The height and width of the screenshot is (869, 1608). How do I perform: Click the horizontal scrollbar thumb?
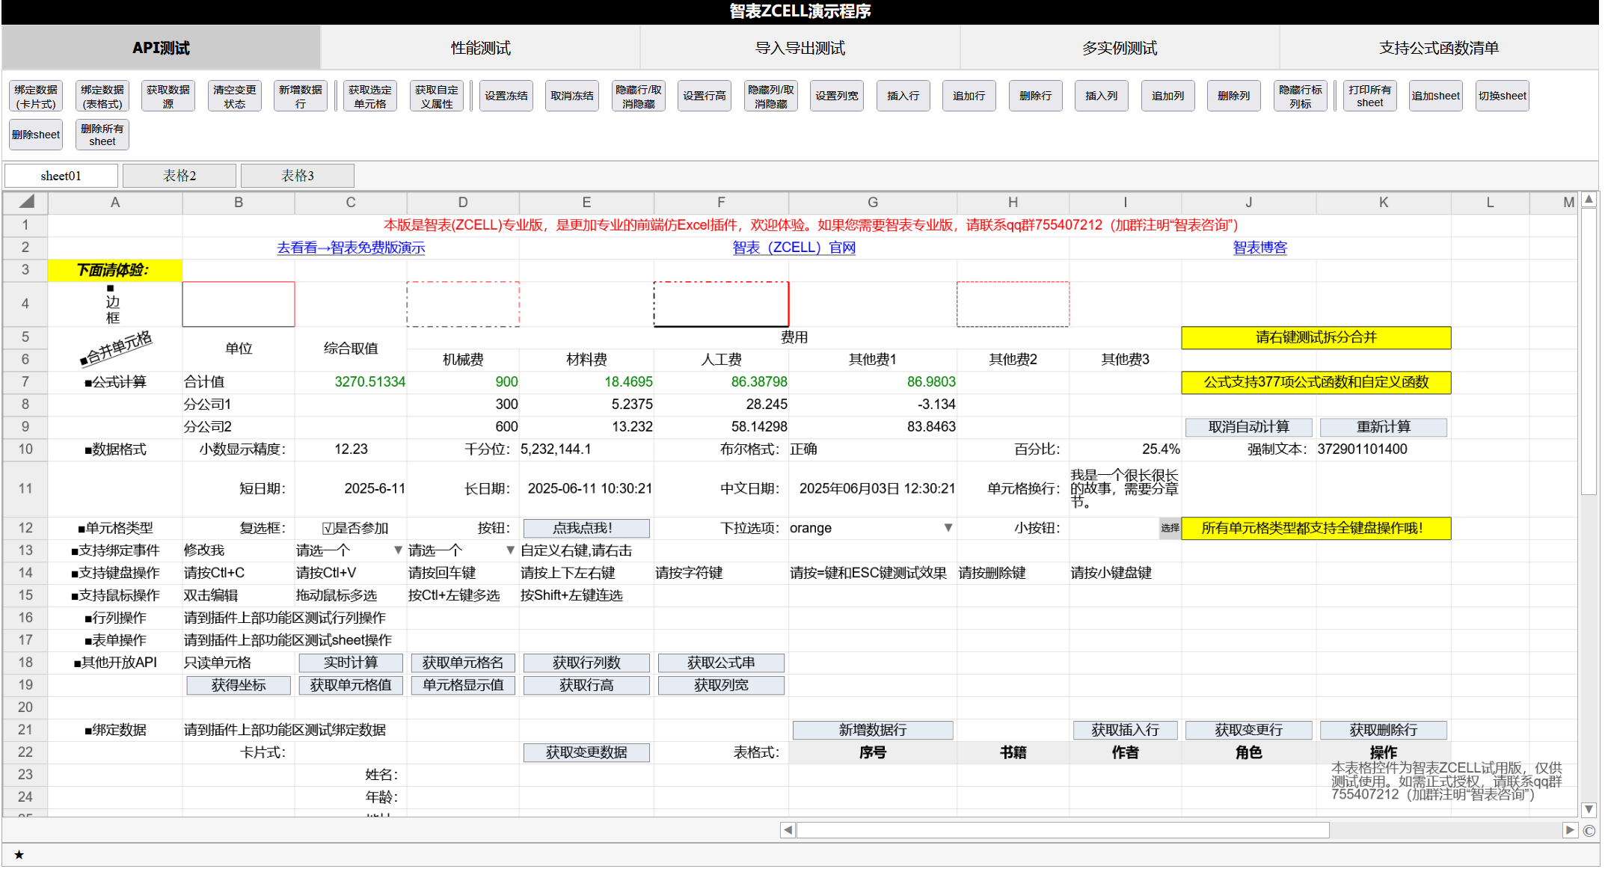click(1062, 830)
